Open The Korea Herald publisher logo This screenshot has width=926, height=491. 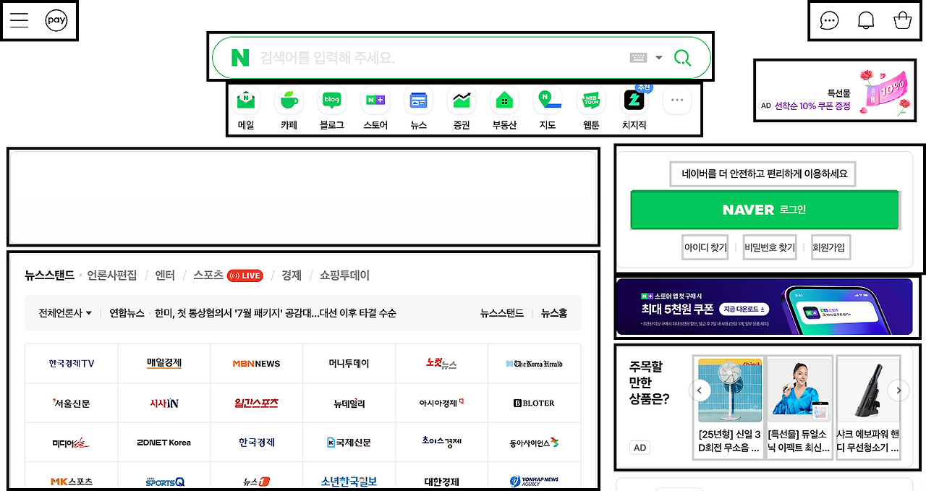click(535, 363)
